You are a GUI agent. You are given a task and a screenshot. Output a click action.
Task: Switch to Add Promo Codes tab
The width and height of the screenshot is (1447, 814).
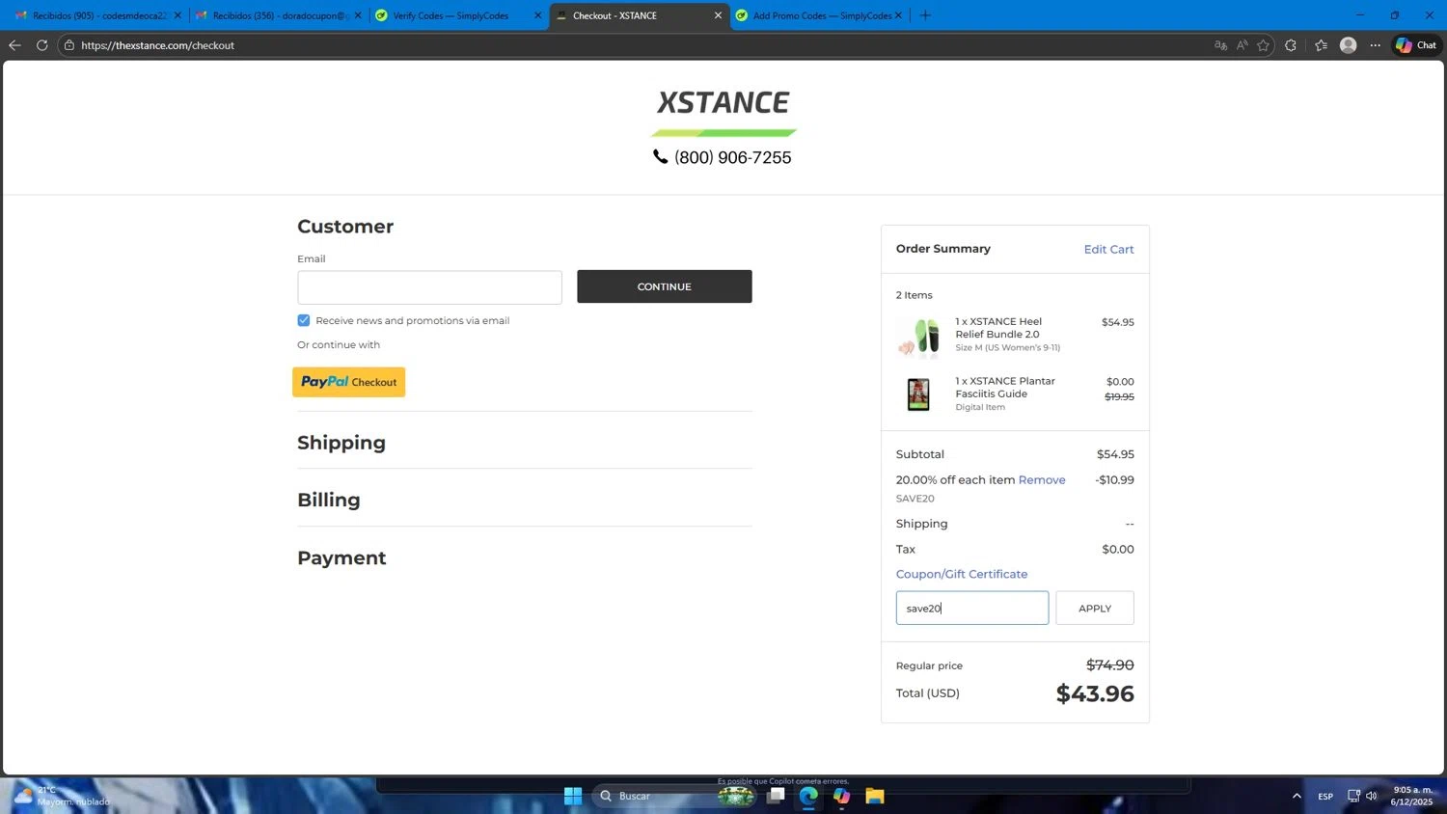[x=819, y=15]
